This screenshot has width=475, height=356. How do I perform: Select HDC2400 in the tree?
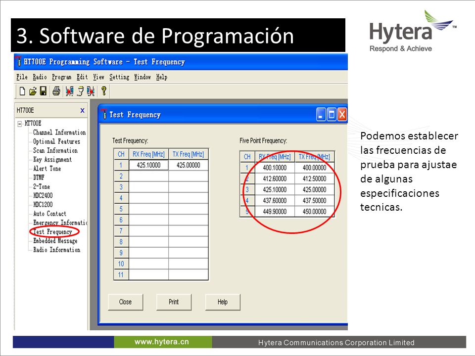(43, 196)
